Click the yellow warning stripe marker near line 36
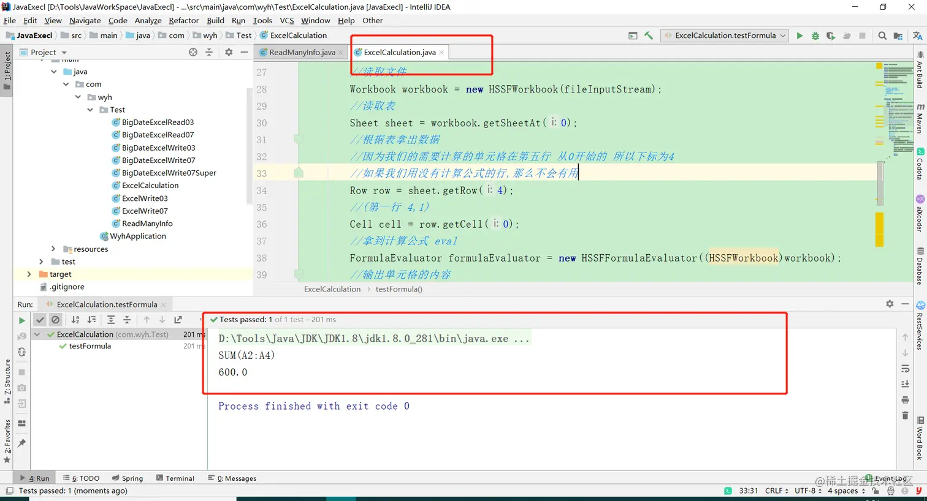The height and width of the screenshot is (501, 927). [x=879, y=229]
